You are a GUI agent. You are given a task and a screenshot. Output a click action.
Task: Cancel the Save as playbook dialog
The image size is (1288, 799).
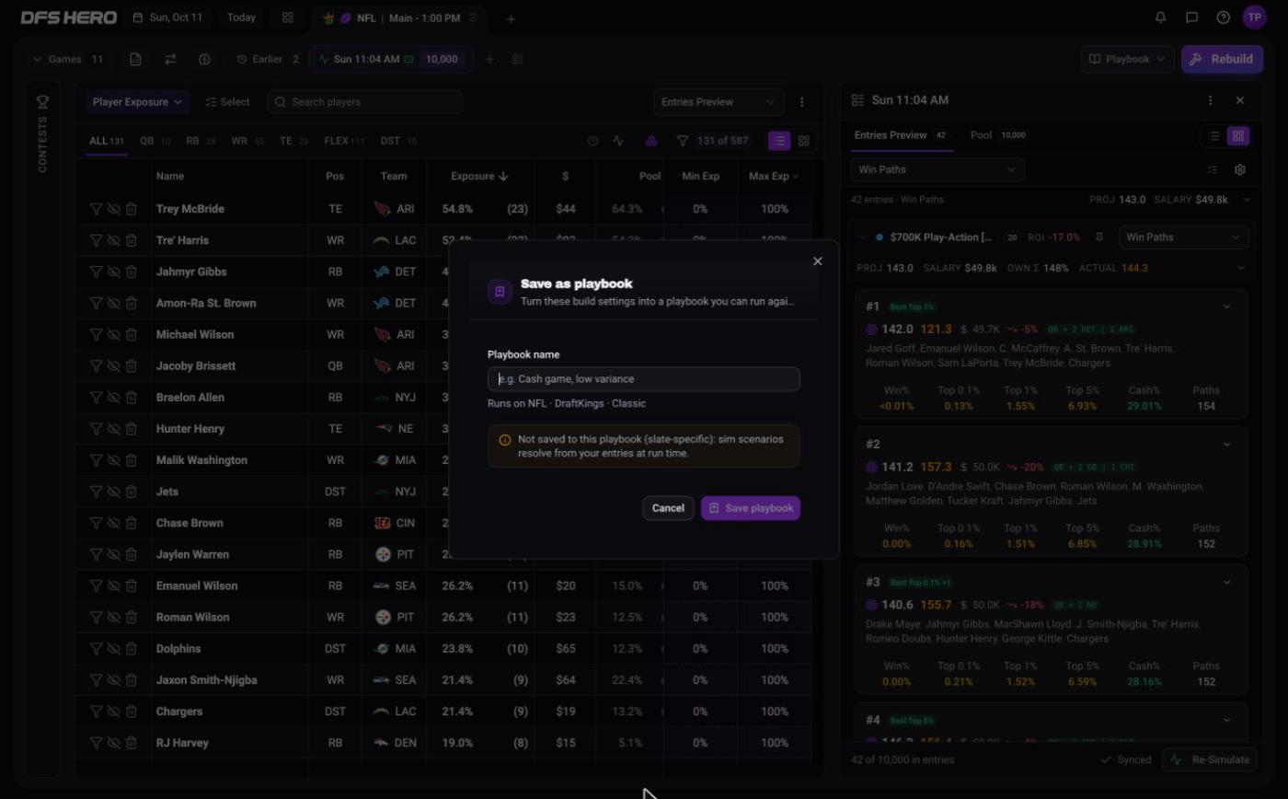pyautogui.click(x=668, y=508)
